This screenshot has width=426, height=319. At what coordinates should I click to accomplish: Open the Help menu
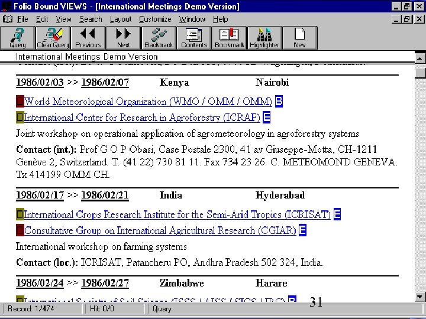(220, 19)
